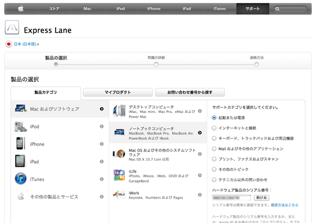Image resolution: width=316 pixels, height=223 pixels.
Task: Click the hardware serial number input field
Action: [x=232, y=198]
